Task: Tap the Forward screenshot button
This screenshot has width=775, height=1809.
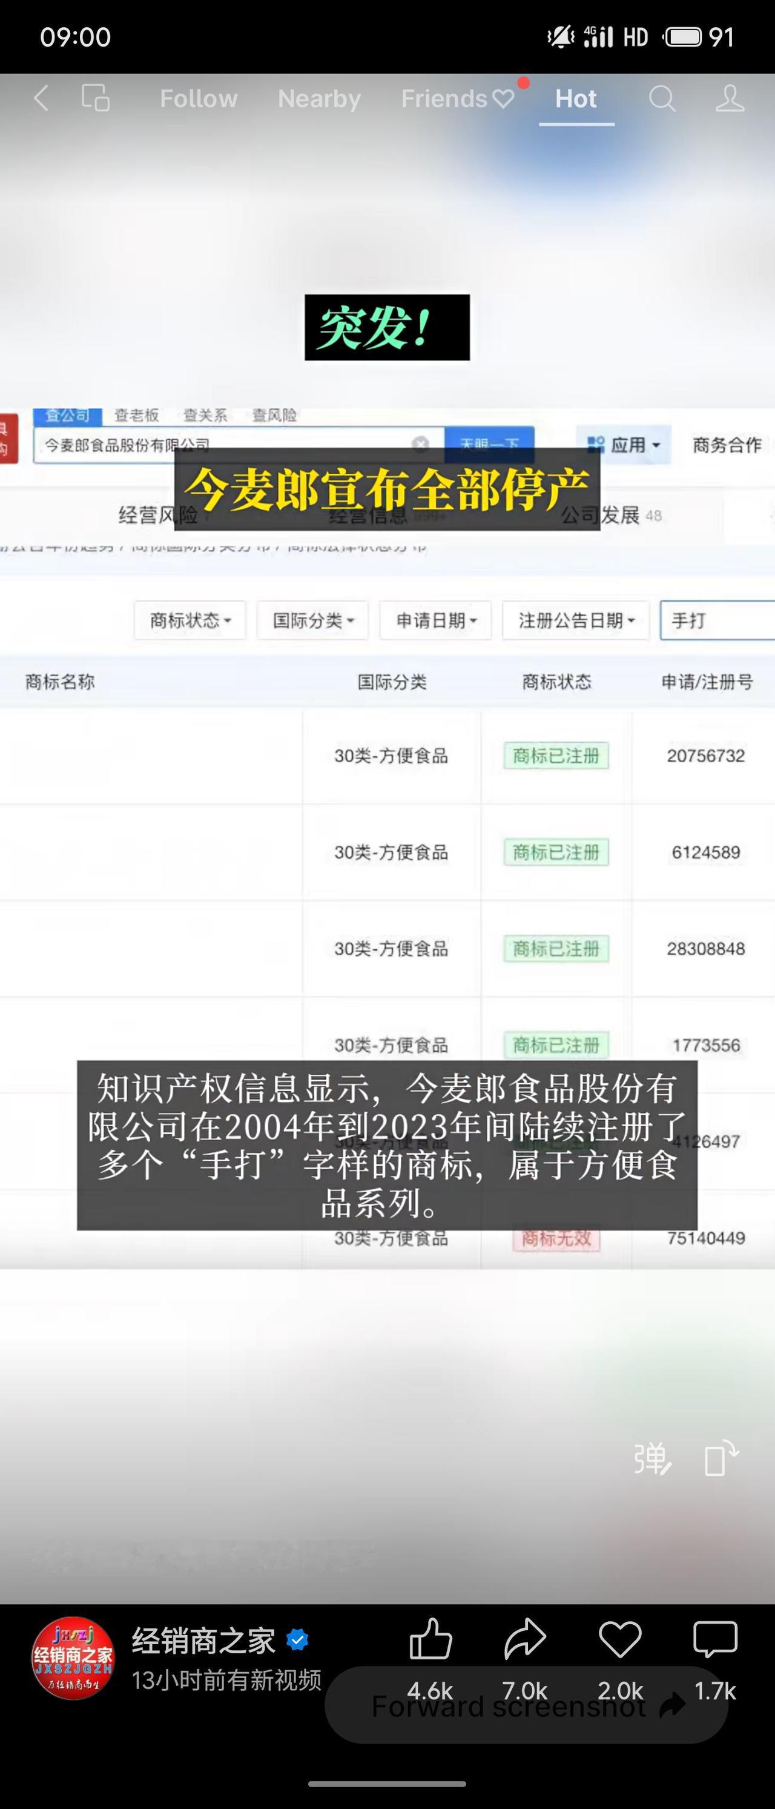Action: [527, 1705]
